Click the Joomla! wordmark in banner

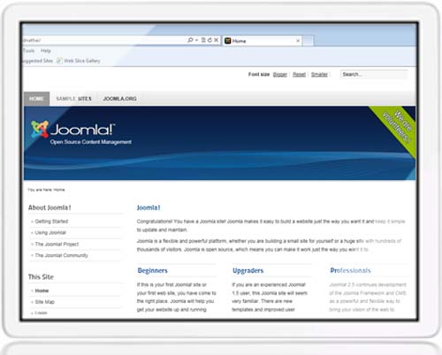coord(83,130)
